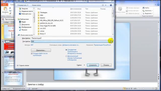Select 'Музыка' library in navigation pane
Image resolution: width=161 pixels, height=91 pixels.
pos(23,30)
